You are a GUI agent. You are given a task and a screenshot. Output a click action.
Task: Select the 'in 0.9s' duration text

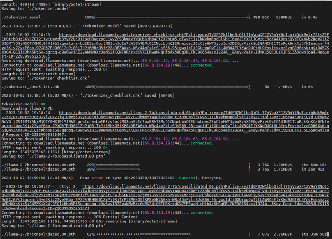309,18
